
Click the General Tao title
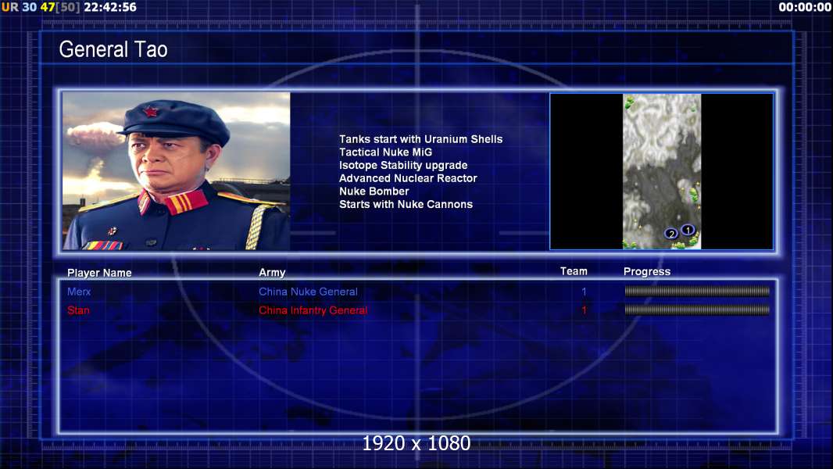(x=113, y=49)
